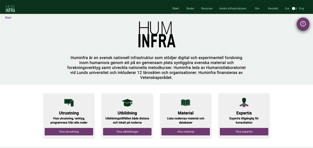
Task: Open Andra infrastrukturer menu item
Action: pos(233,9)
